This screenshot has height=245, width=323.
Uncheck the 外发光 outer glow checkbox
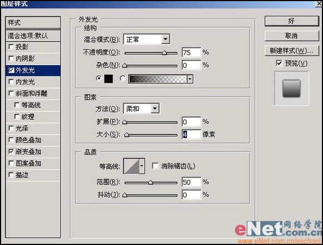11,70
